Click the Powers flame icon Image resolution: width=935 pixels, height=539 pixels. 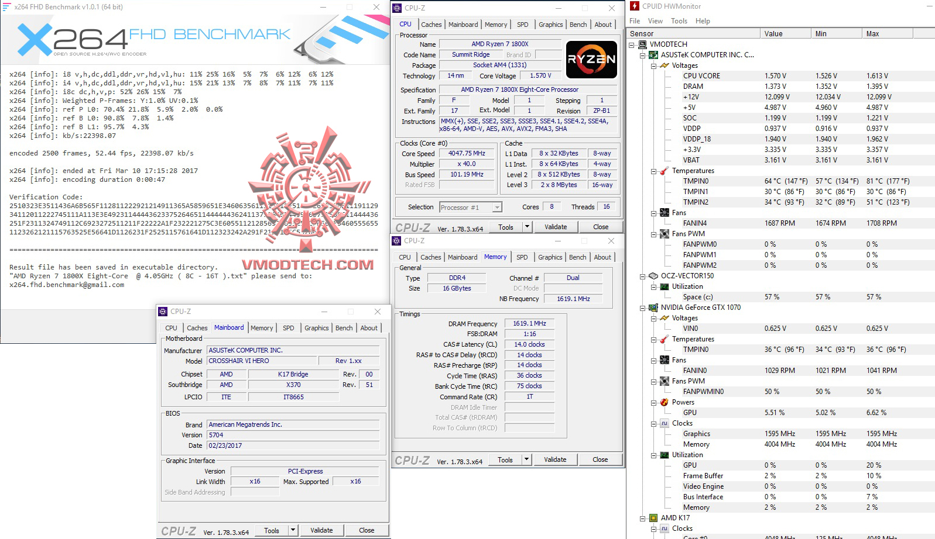click(665, 402)
